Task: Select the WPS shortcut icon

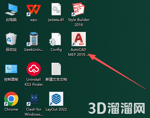Action: [x=34, y=10]
